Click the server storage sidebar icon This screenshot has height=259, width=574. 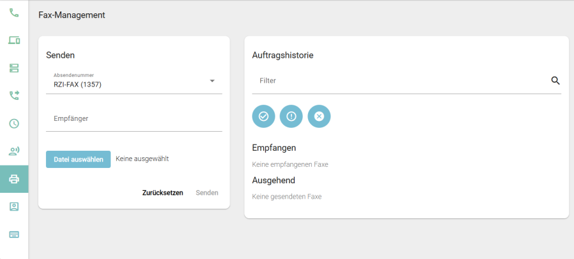click(14, 68)
